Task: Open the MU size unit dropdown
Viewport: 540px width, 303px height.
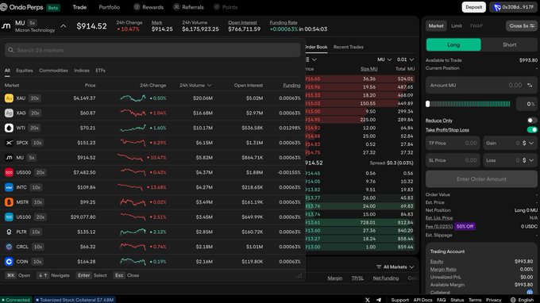Action: coord(384,59)
